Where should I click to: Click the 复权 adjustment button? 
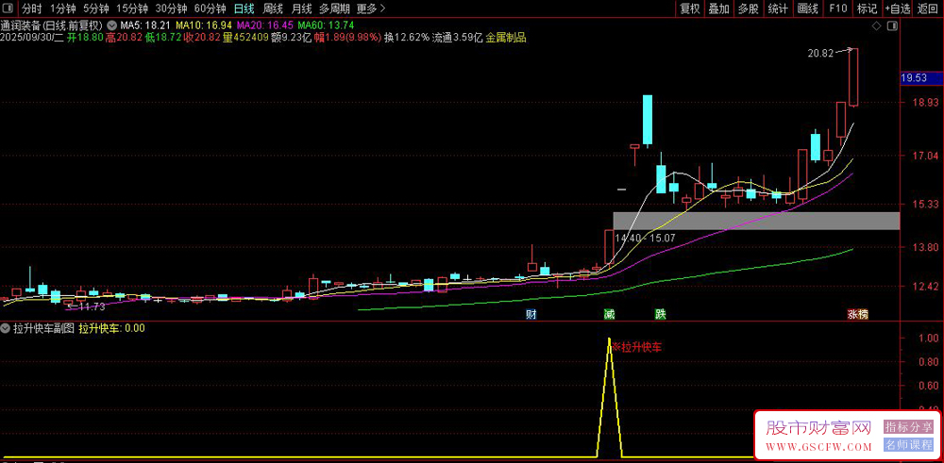689,8
